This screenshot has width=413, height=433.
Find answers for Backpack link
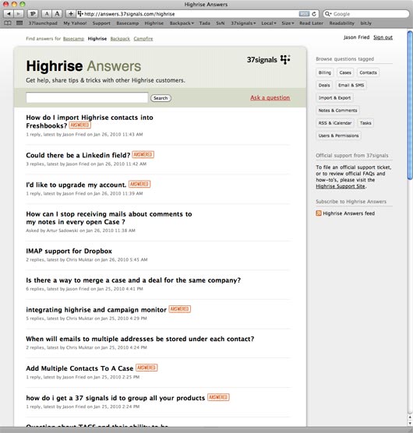pyautogui.click(x=120, y=39)
